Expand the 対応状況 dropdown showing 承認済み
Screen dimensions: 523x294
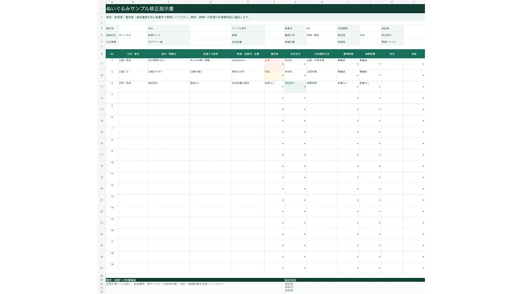click(295, 87)
